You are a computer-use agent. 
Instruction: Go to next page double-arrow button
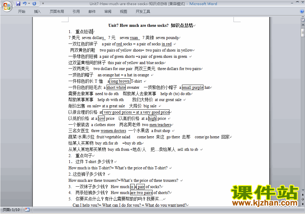click(303, 204)
